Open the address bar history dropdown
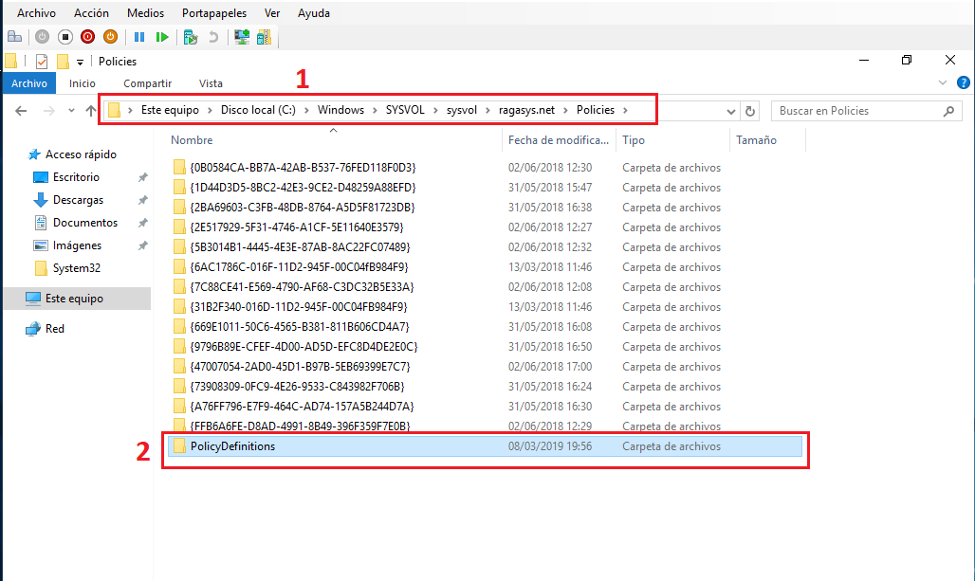975x581 pixels. click(x=732, y=109)
